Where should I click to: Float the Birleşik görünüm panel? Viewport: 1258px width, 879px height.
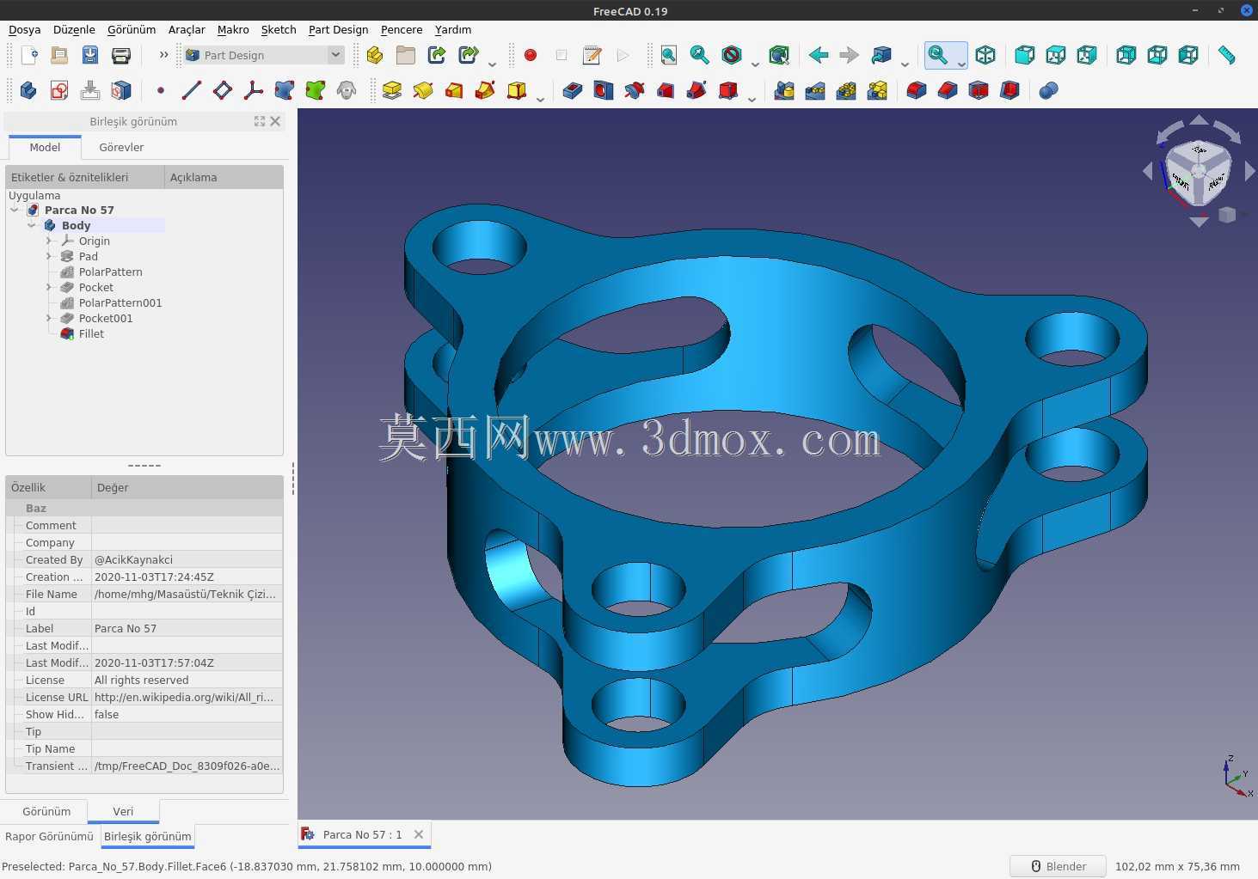click(260, 121)
